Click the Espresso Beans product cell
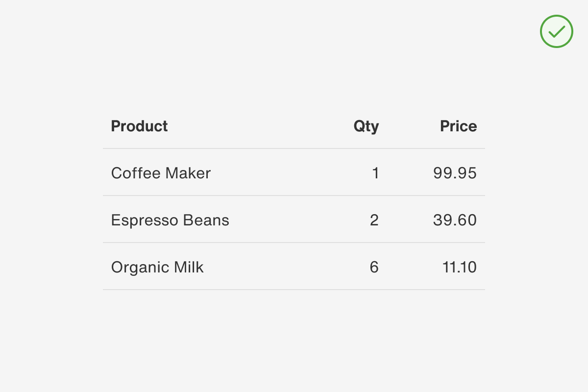This screenshot has height=392, width=588. point(170,220)
